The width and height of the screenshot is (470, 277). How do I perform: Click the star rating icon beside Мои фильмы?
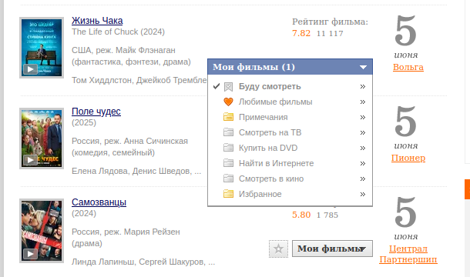click(x=278, y=249)
